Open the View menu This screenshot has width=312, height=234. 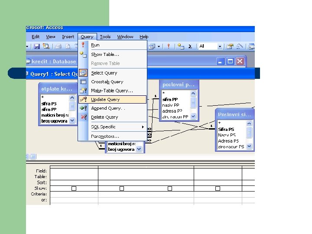click(51, 37)
